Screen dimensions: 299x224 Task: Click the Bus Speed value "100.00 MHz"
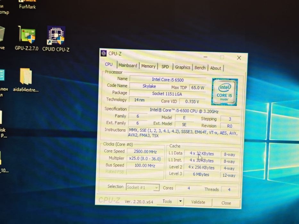click(145, 165)
